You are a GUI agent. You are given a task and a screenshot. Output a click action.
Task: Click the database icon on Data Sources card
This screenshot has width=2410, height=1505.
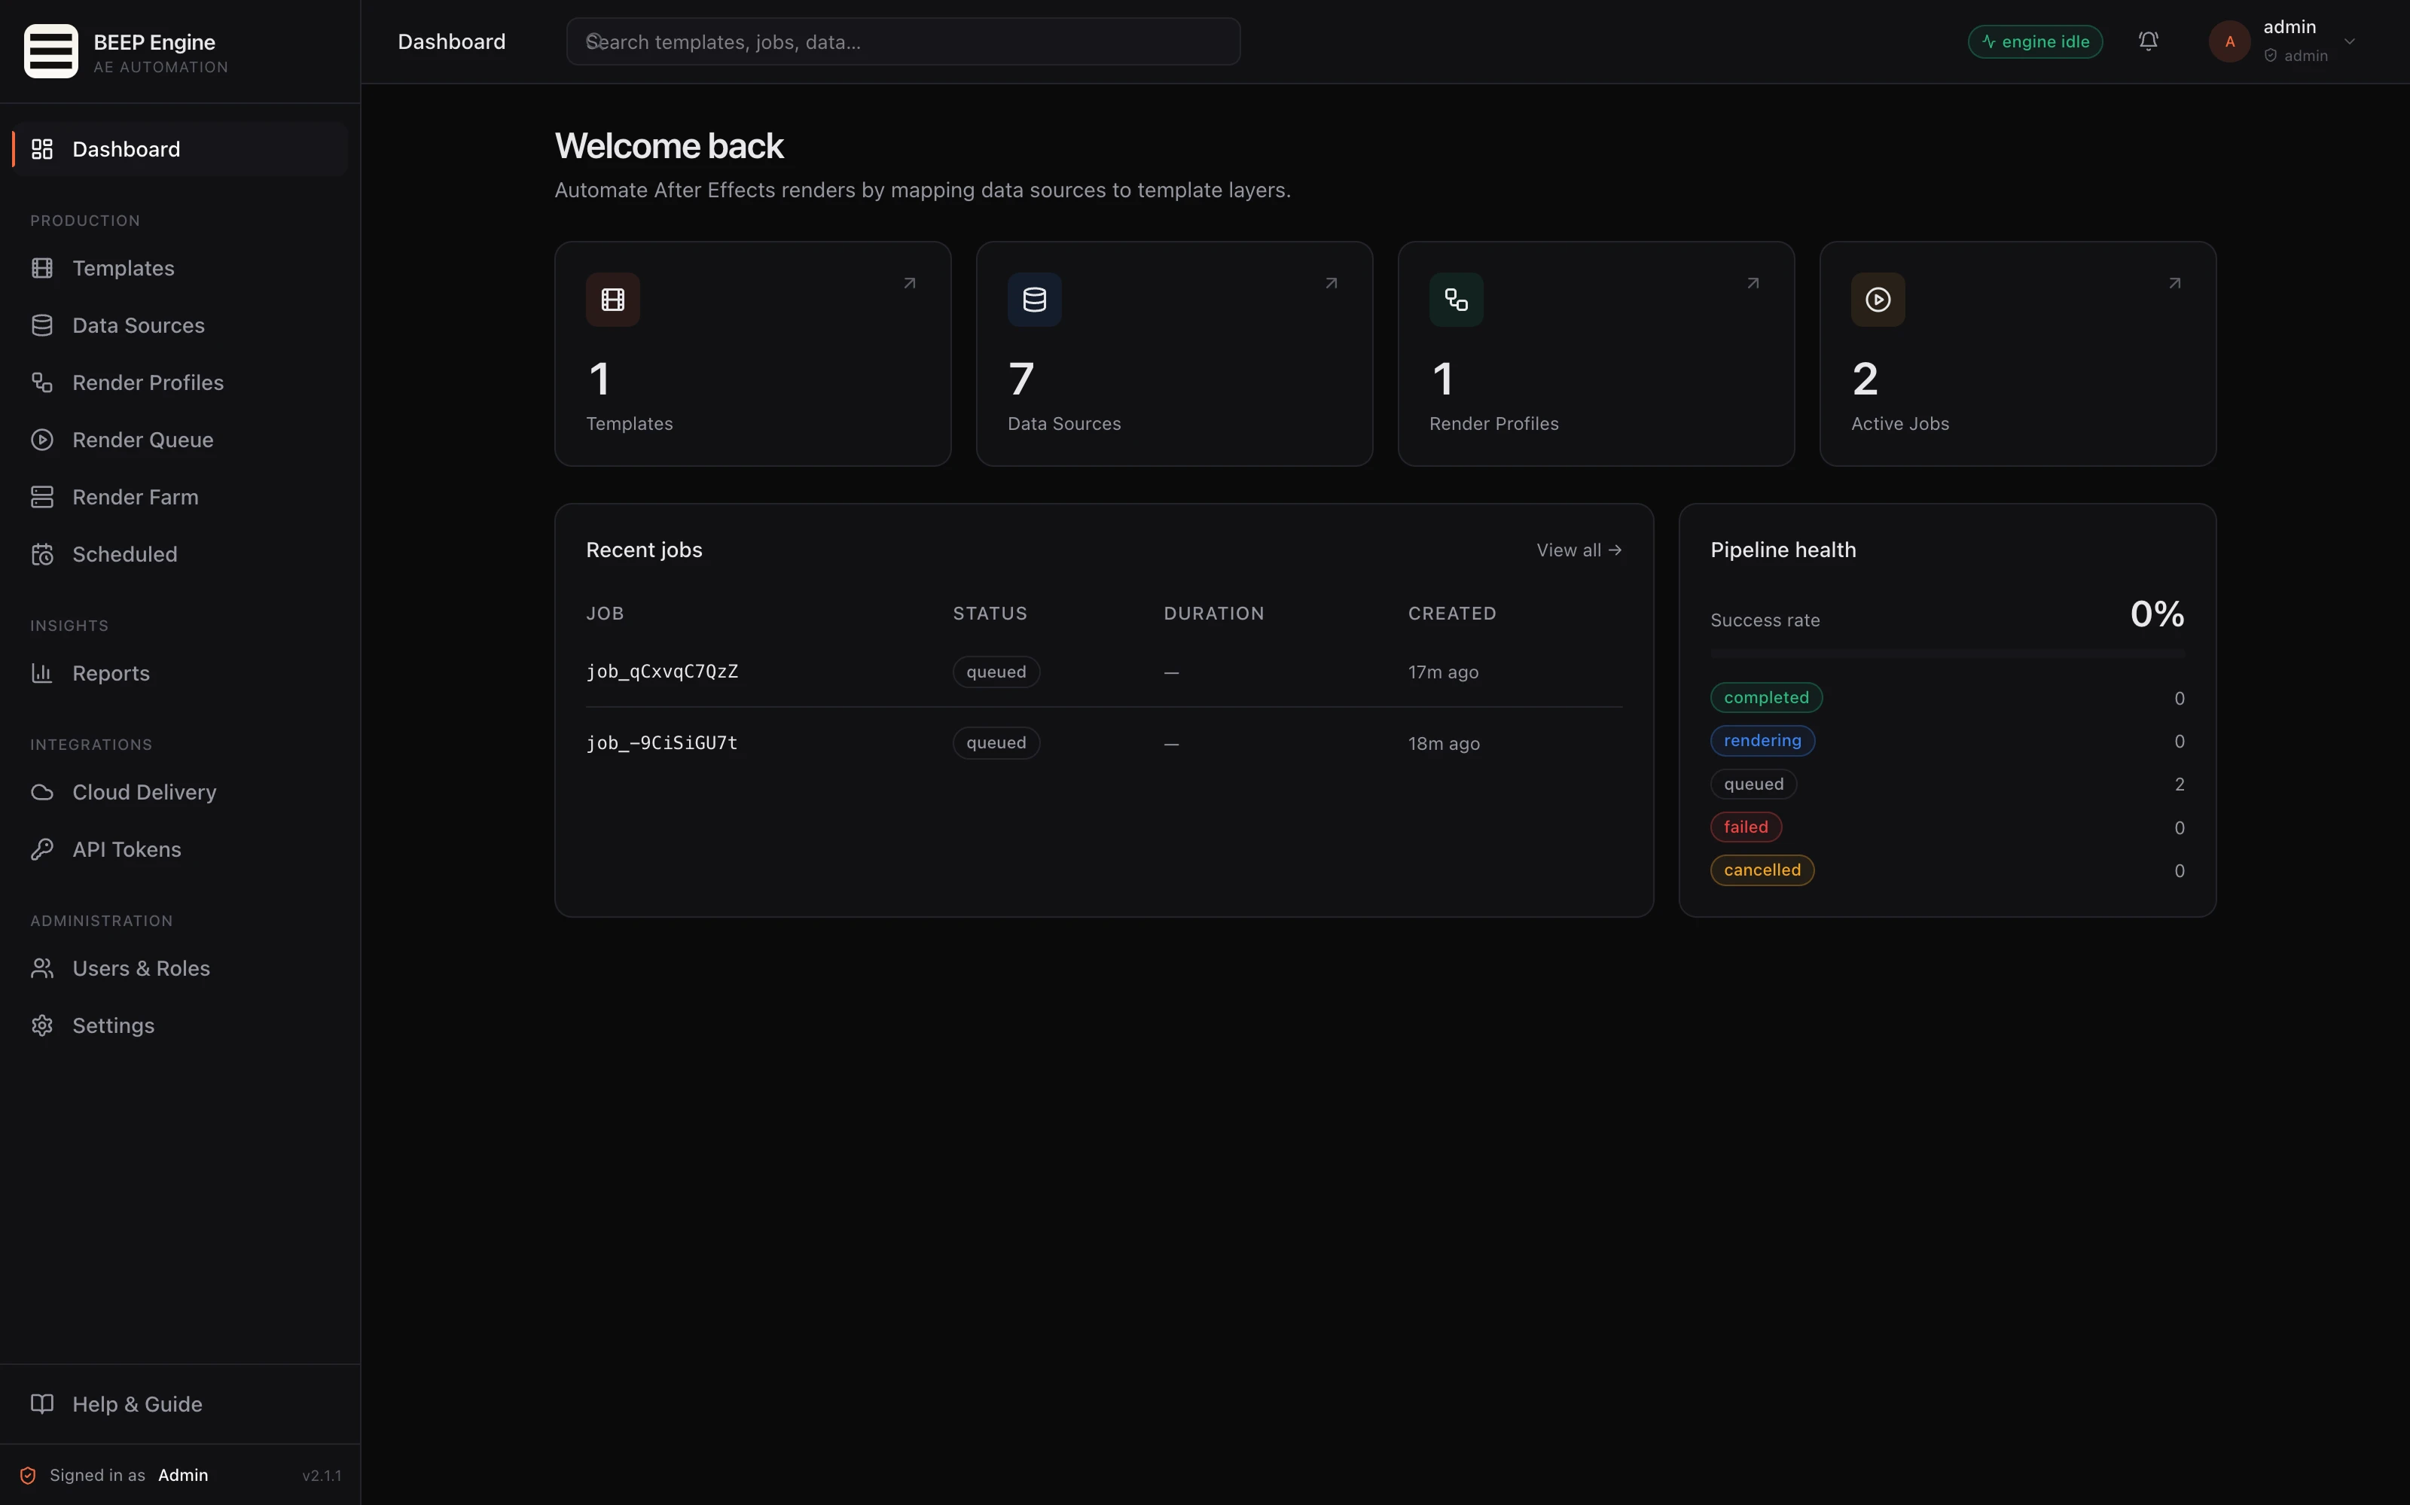pyautogui.click(x=1034, y=300)
